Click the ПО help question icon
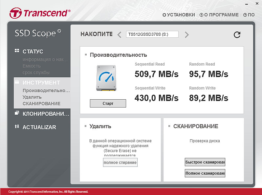This screenshot has width=262, height=195. (245, 15)
